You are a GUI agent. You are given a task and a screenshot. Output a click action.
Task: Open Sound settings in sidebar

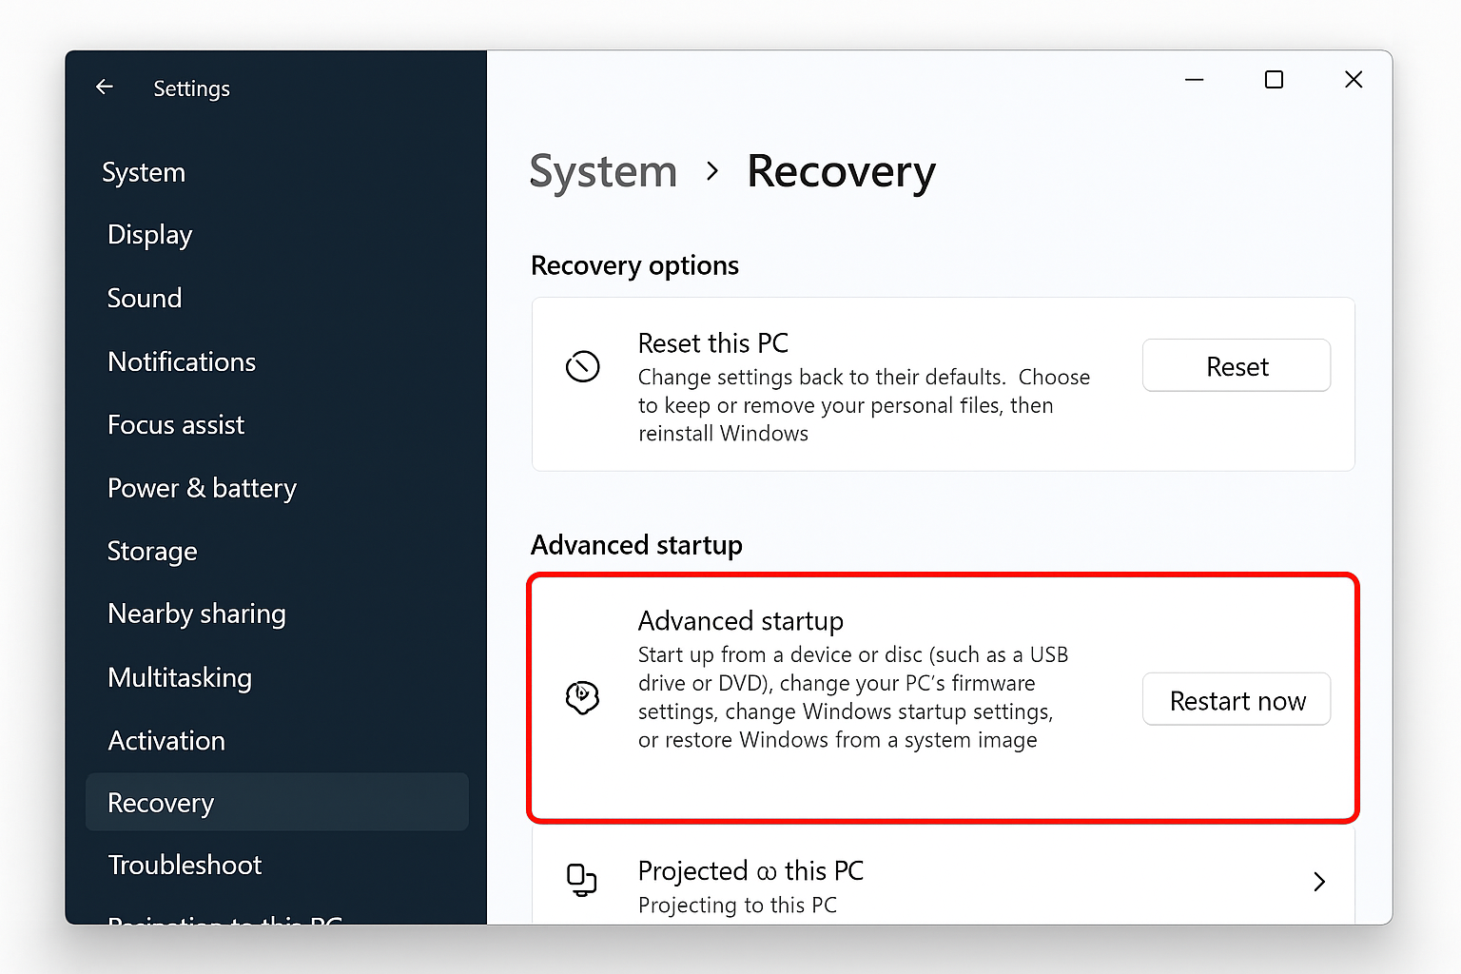(145, 298)
